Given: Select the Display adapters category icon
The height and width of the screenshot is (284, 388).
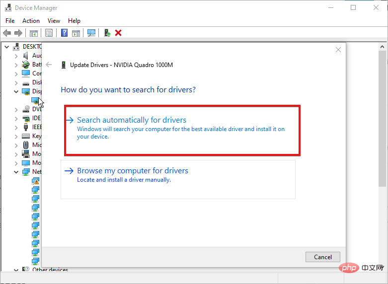Looking at the screenshot, I should [26, 91].
